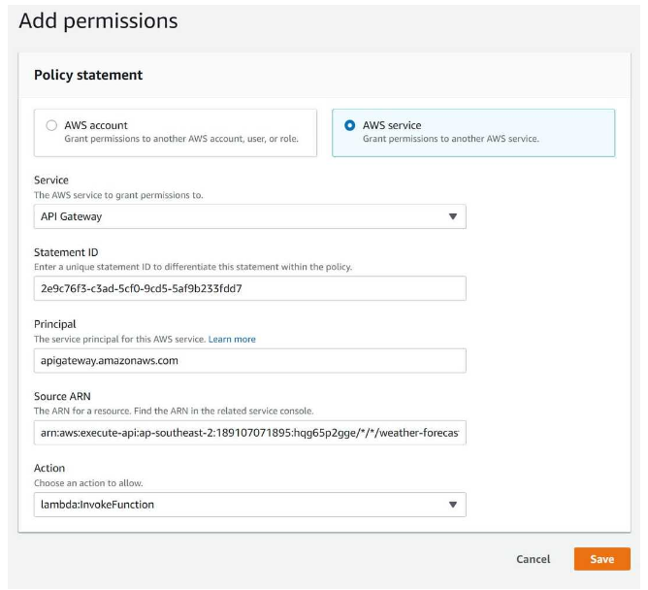This screenshot has height=590, width=648.
Task: Click the 'Grant permissions to another AWS service' description
Action: 450,139
